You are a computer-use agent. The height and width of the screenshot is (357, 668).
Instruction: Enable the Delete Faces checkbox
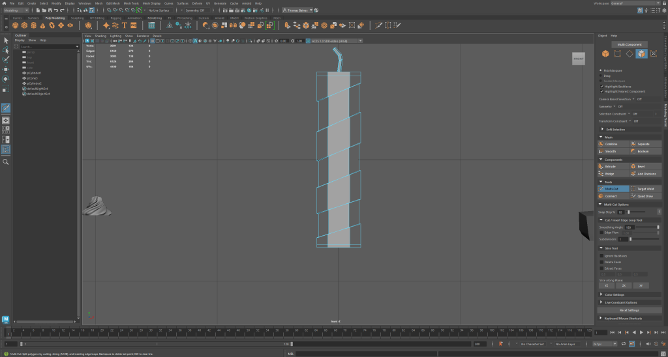point(601,262)
